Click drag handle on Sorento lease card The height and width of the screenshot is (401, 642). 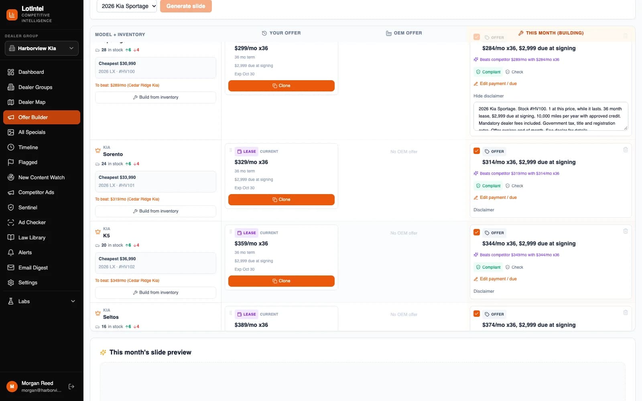[x=231, y=150]
